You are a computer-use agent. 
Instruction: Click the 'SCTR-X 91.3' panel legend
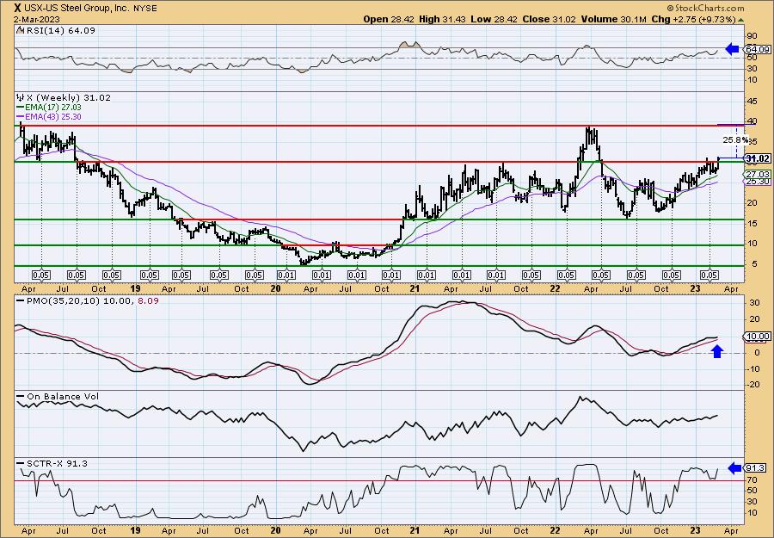click(52, 463)
